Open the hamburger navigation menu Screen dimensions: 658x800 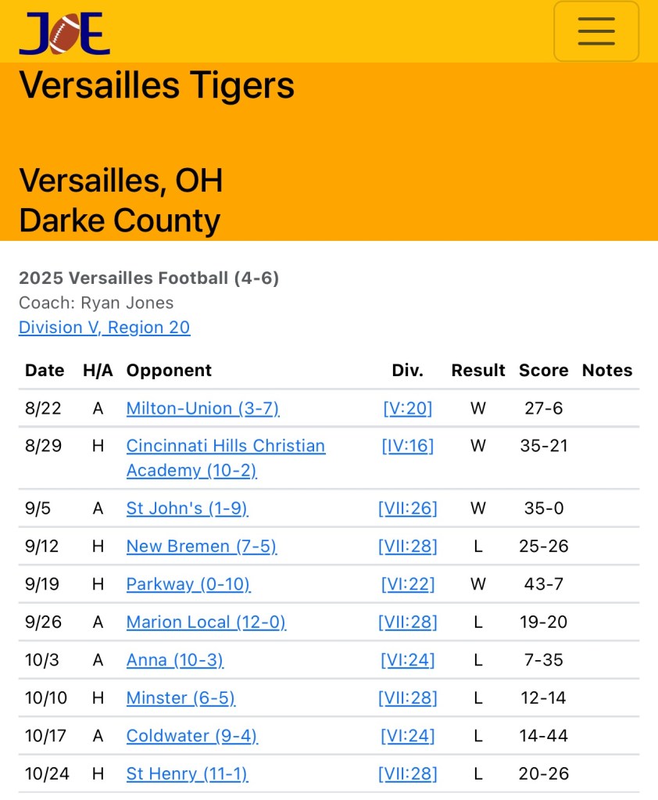(x=595, y=31)
